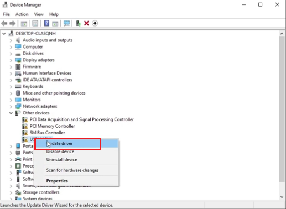286x209 pixels.
Task: Click the Scan for hardware changes monitor icon
Action: pyautogui.click(x=66, y=23)
